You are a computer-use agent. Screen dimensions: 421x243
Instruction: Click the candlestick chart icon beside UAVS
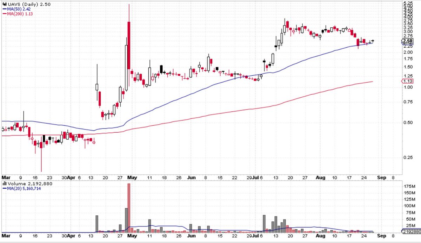tap(4, 4)
